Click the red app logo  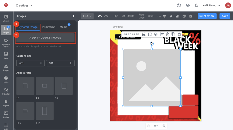6,5
